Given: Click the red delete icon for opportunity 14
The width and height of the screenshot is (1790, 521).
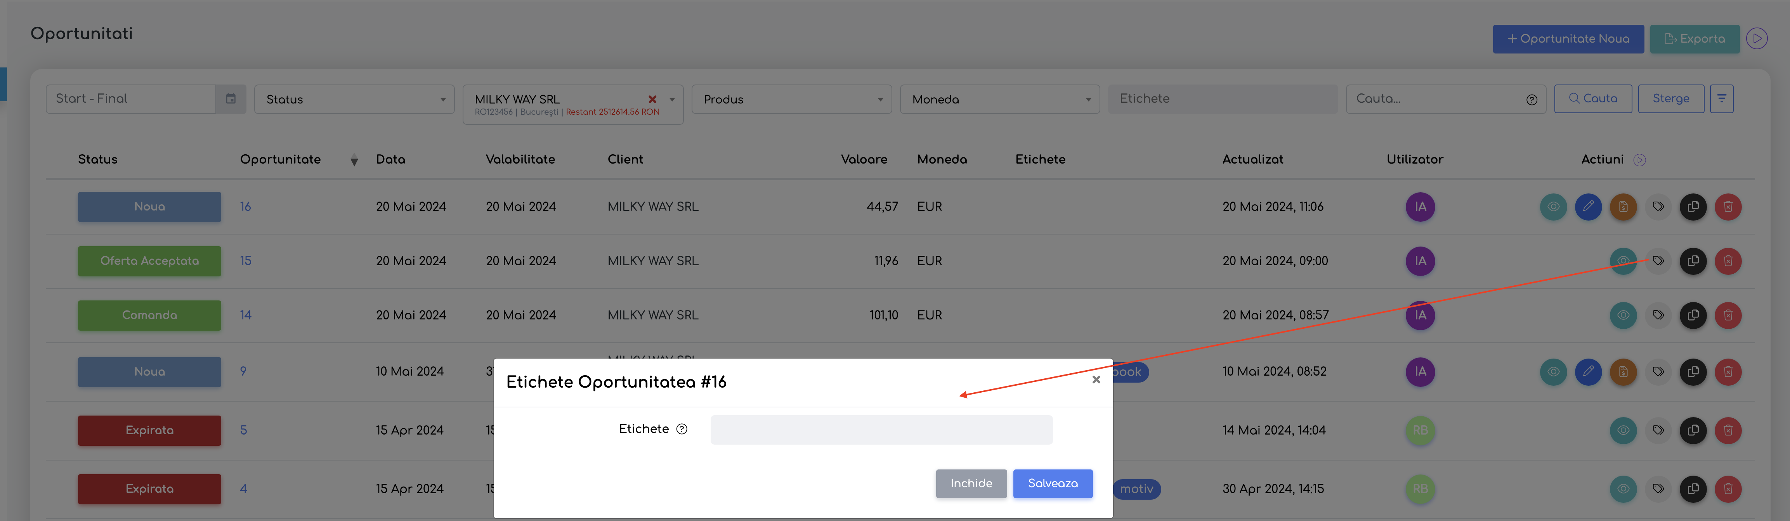Looking at the screenshot, I should coord(1728,315).
